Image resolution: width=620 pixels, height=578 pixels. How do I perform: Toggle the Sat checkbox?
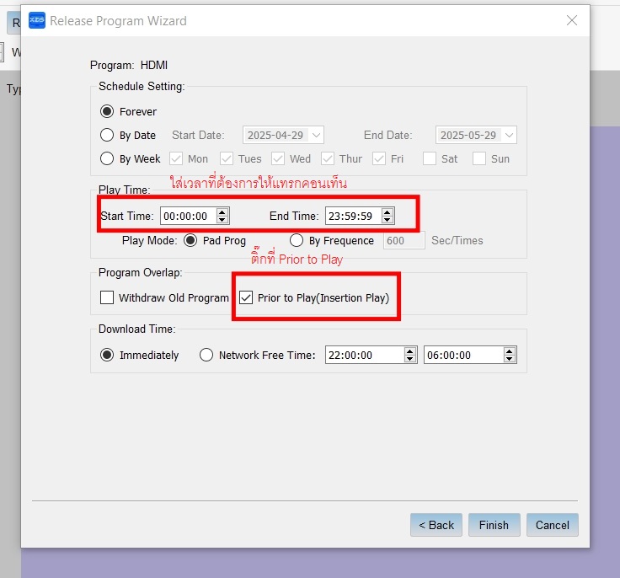pos(430,158)
